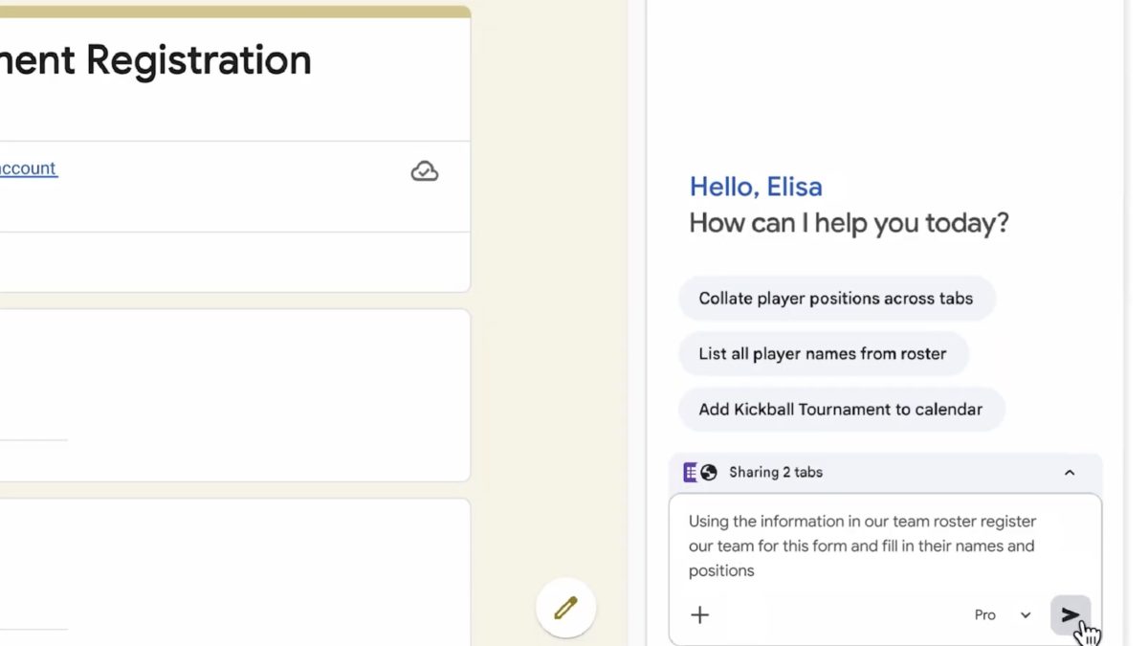Click the chevron beside Pro
The width and height of the screenshot is (1148, 646).
(1026, 614)
